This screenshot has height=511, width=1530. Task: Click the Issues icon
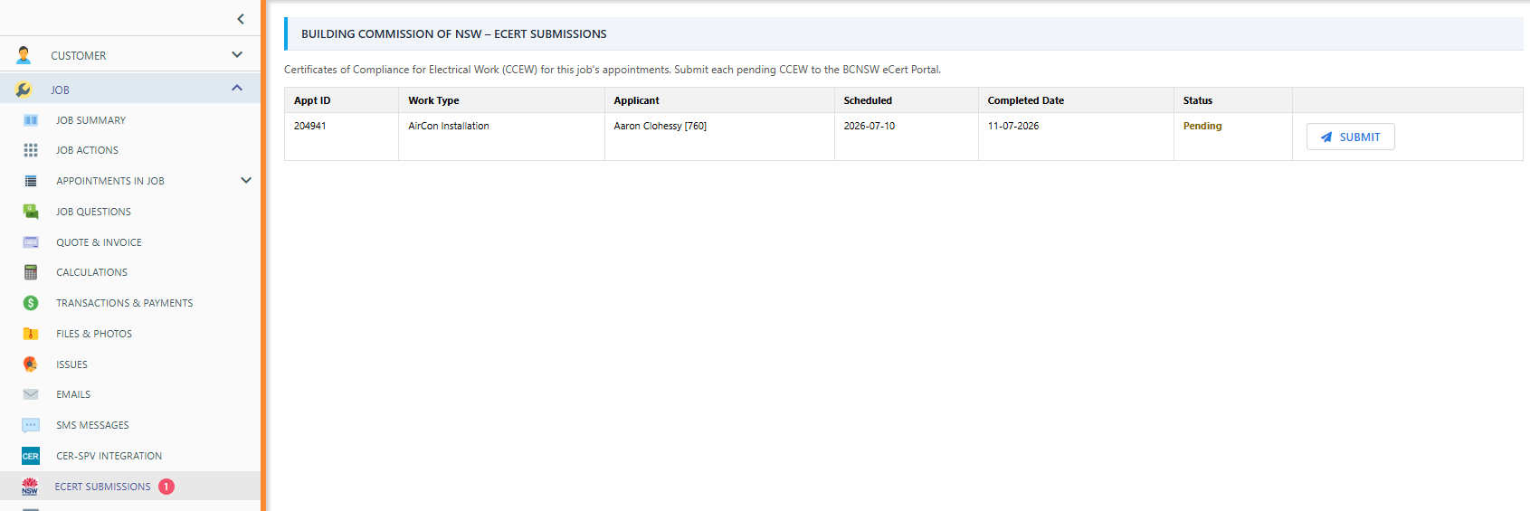(x=31, y=364)
